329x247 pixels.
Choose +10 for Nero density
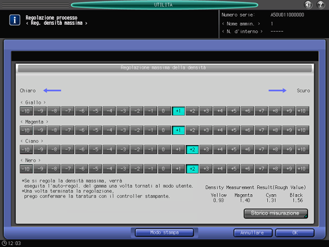(x=302, y=169)
